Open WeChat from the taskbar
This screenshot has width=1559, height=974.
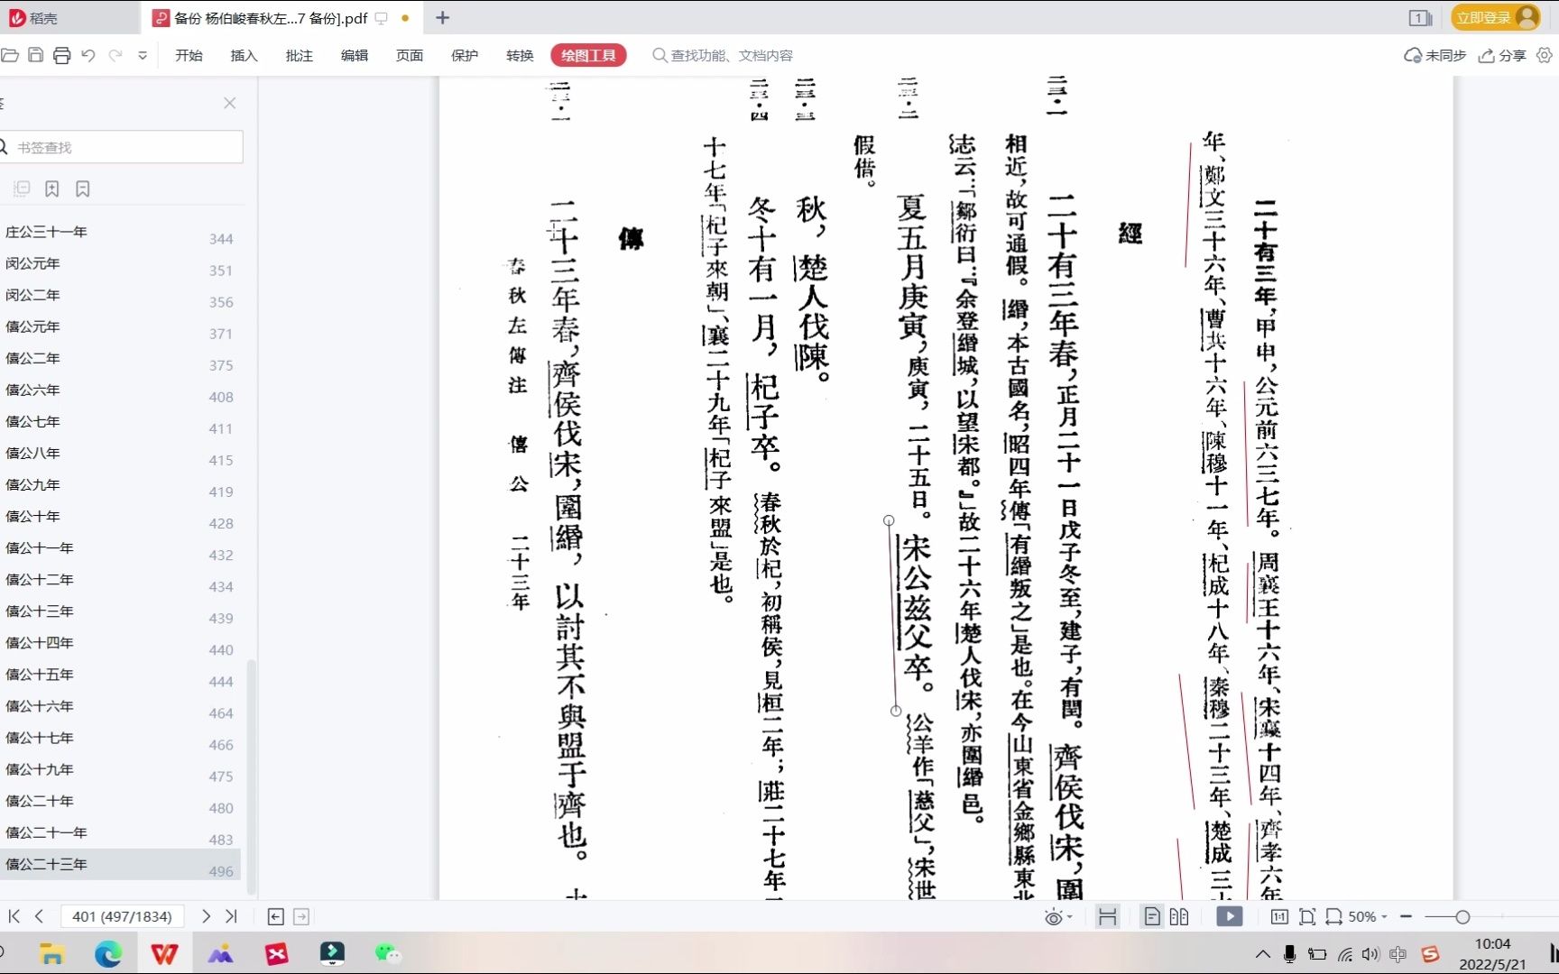388,953
